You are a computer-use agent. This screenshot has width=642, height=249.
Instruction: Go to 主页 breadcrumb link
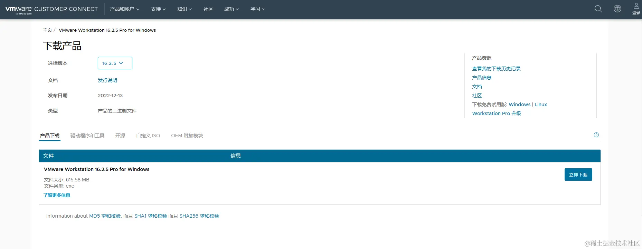(x=47, y=30)
